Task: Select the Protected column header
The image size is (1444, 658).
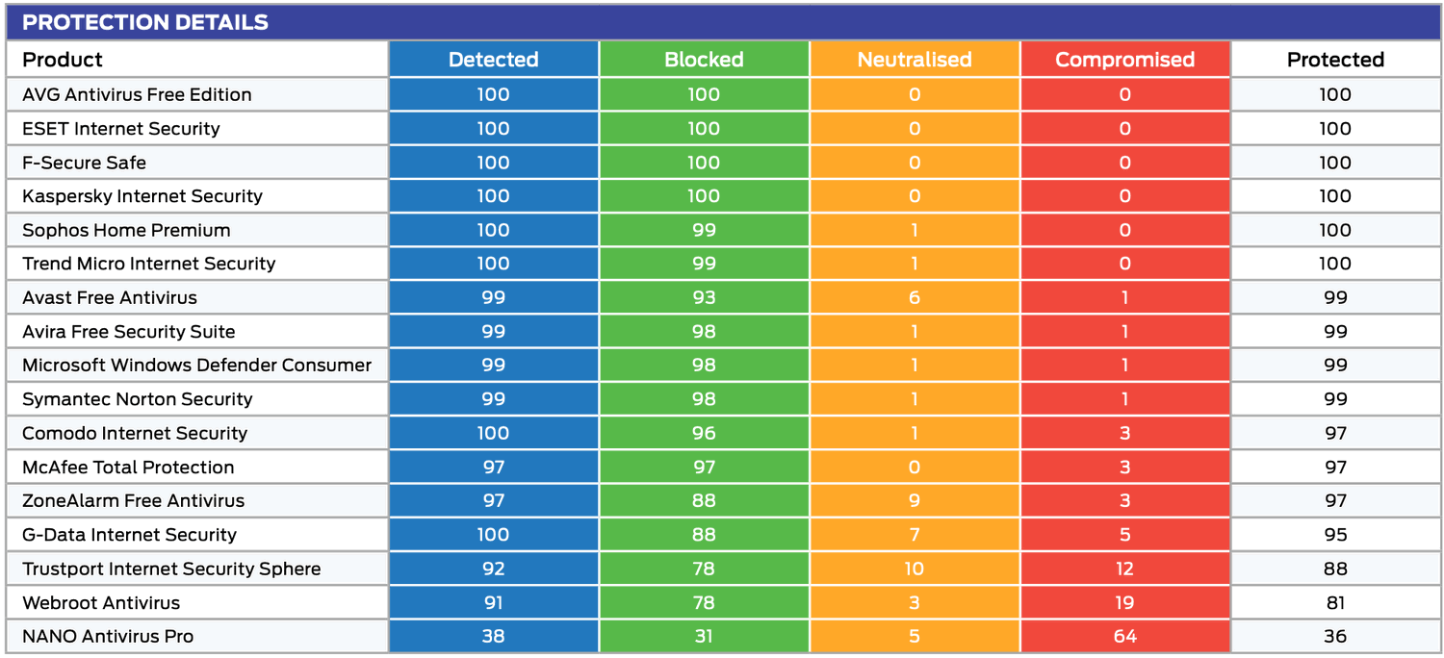Action: [x=1335, y=60]
